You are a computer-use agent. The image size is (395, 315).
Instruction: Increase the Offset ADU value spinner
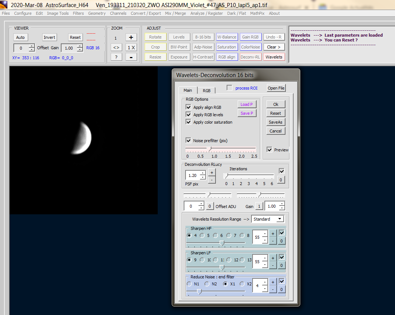click(201, 204)
